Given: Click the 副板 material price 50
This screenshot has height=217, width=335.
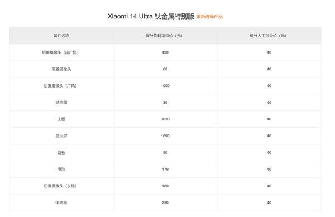Looking at the screenshot, I should click(165, 152).
